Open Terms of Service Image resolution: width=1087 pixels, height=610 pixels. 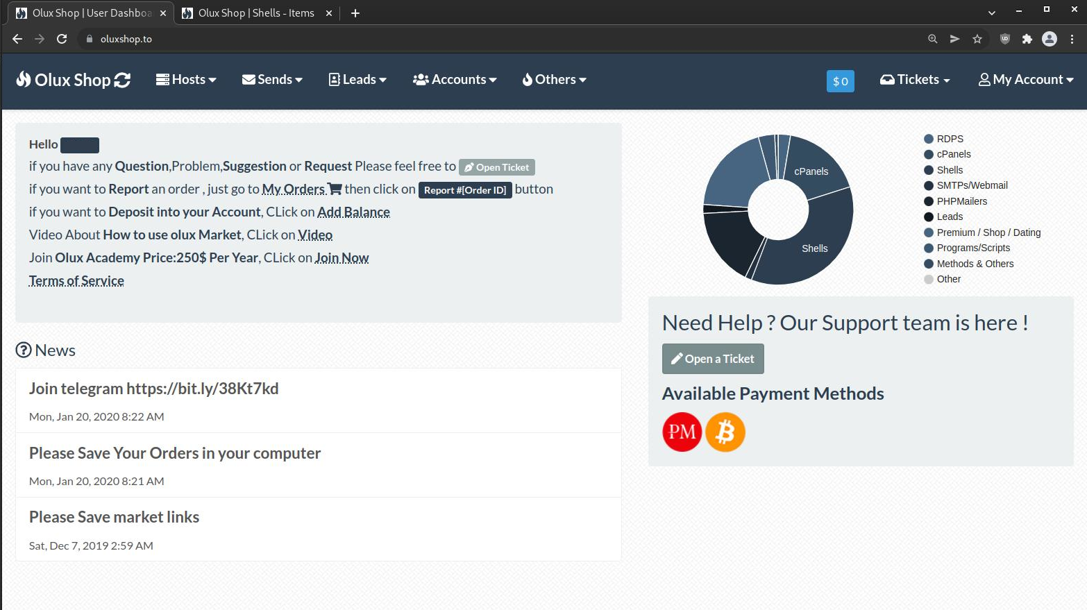tap(76, 280)
